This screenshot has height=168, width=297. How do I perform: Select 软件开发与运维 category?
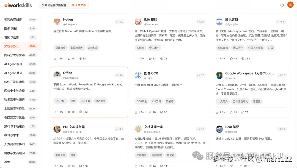(20, 82)
